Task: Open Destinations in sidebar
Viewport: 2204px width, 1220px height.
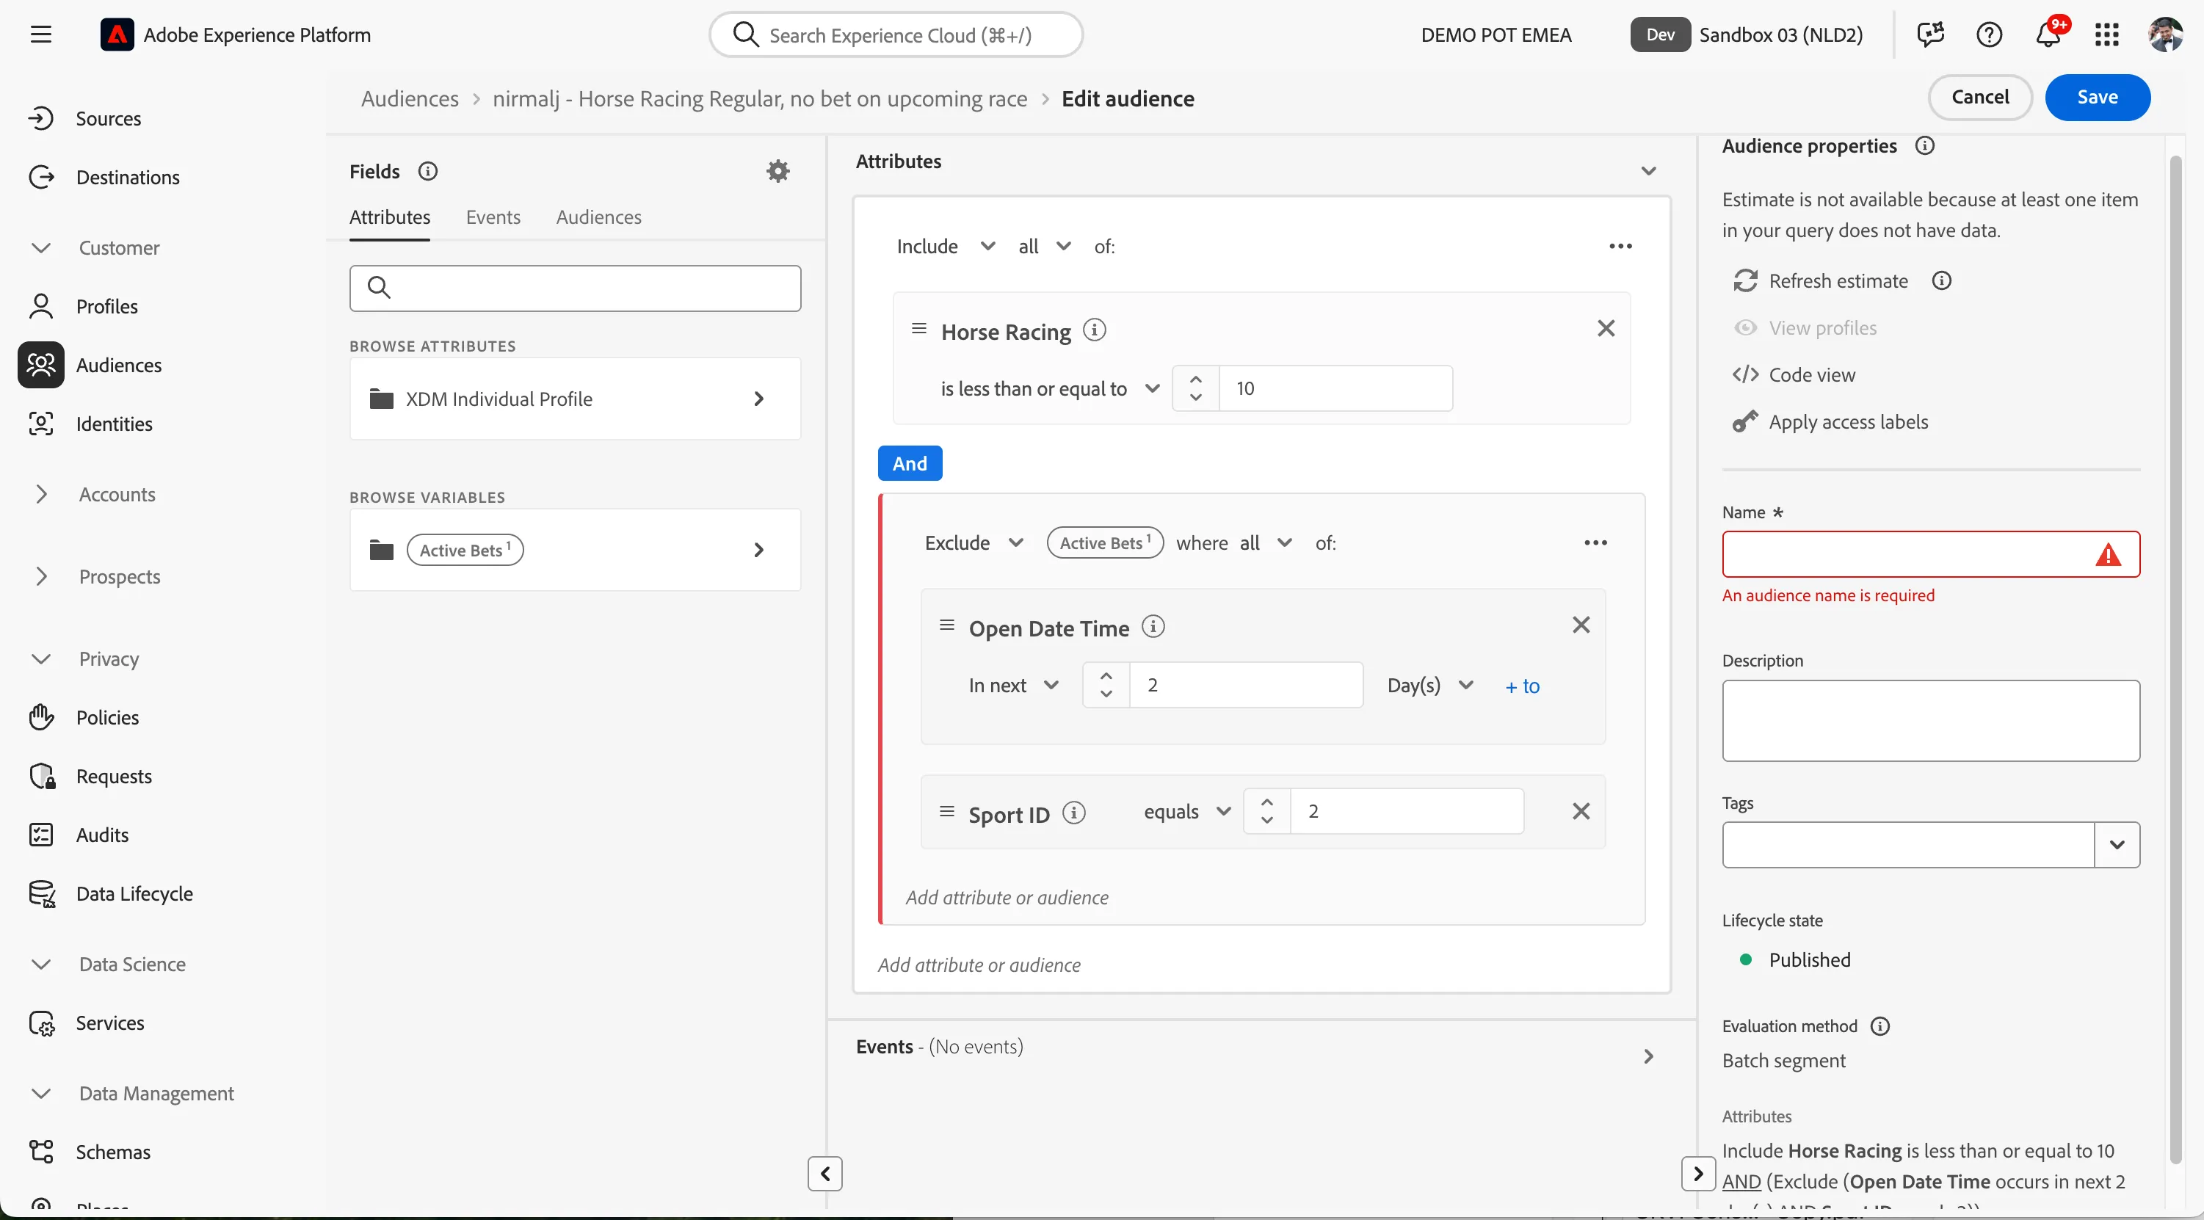Action: 128,178
